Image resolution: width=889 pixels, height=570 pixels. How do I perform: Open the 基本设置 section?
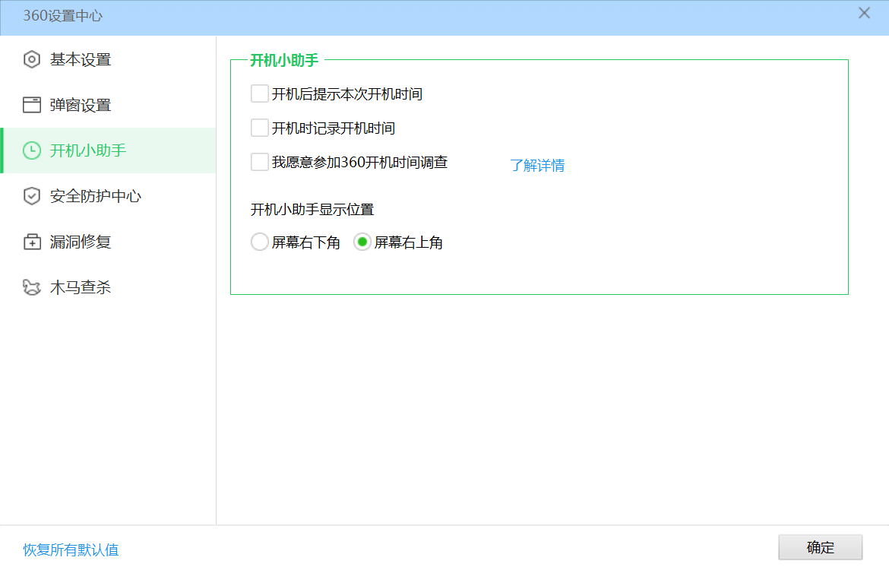(x=109, y=59)
